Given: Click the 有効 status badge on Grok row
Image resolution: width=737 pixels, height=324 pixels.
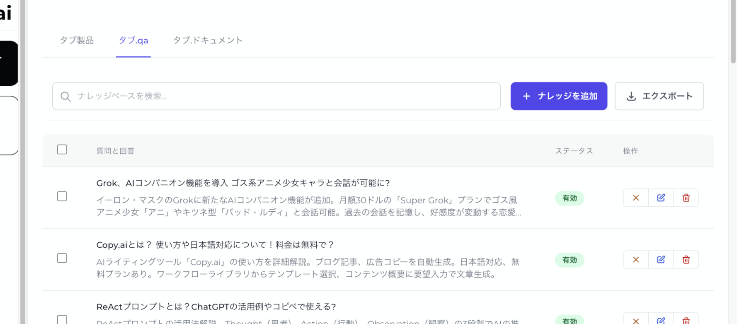Looking at the screenshot, I should [x=570, y=198].
